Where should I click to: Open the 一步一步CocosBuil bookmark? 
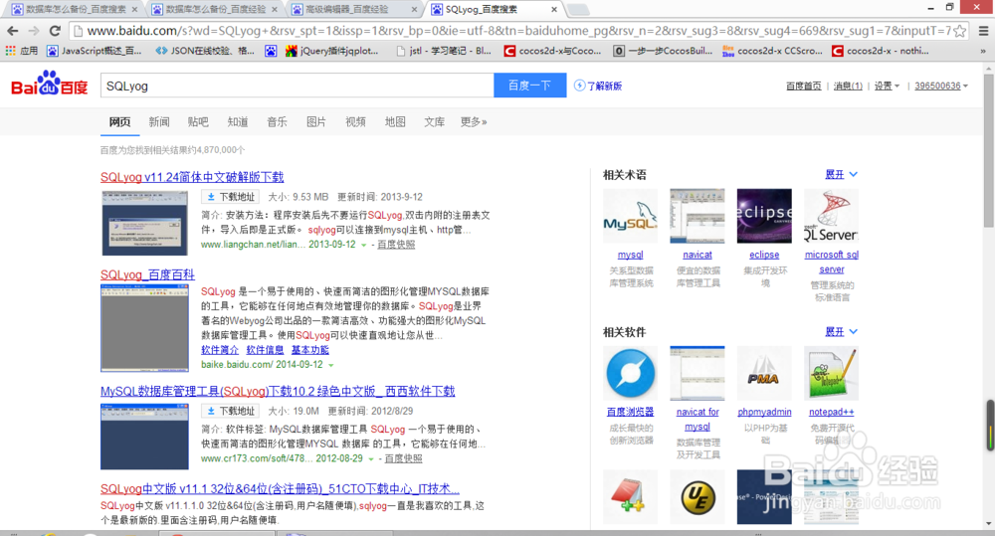pyautogui.click(x=663, y=51)
